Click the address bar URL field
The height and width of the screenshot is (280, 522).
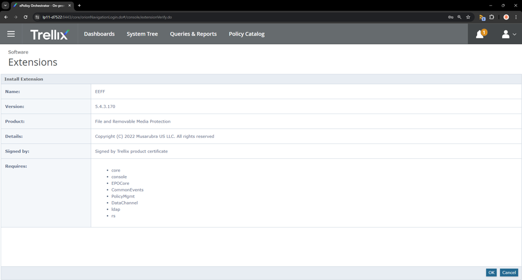204,17
